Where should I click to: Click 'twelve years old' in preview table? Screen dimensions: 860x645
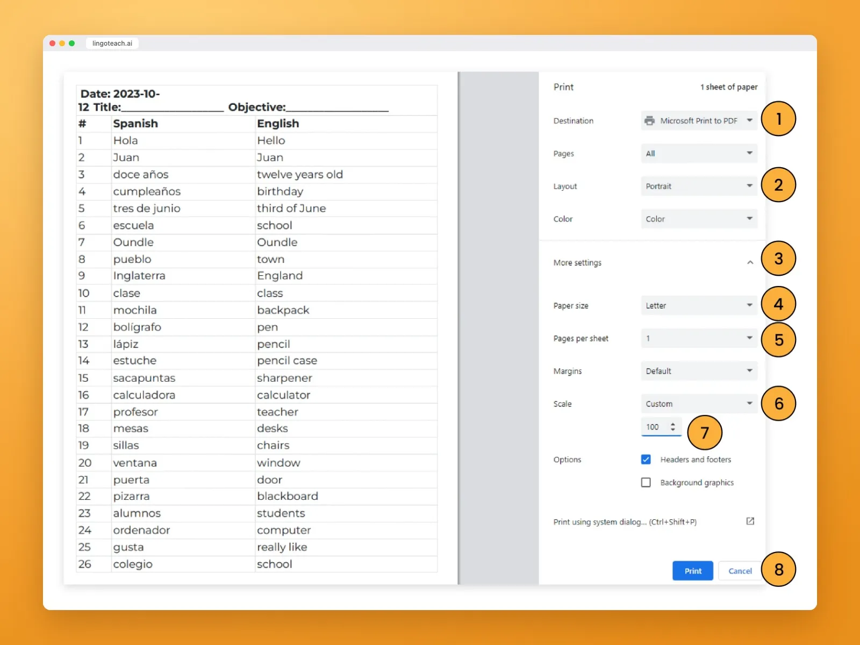pos(300,175)
